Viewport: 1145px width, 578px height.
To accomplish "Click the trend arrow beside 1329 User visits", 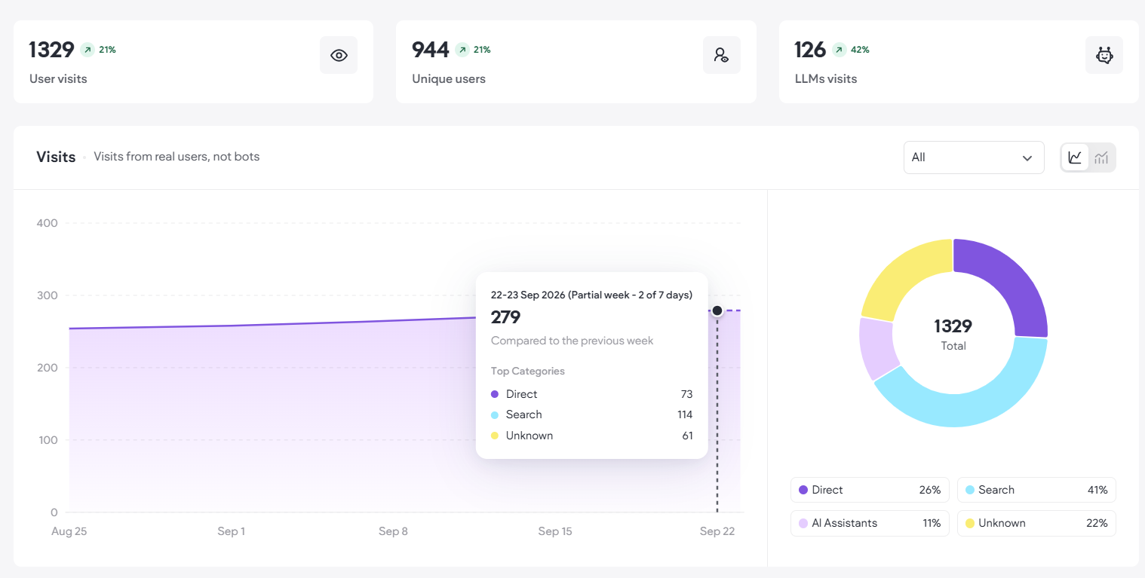I will tap(87, 50).
